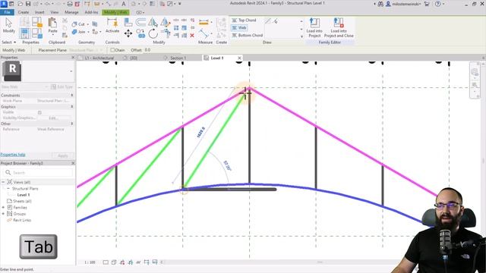Expand the Draw gallery arrow
The height and width of the screenshot is (273, 486).
301,36
